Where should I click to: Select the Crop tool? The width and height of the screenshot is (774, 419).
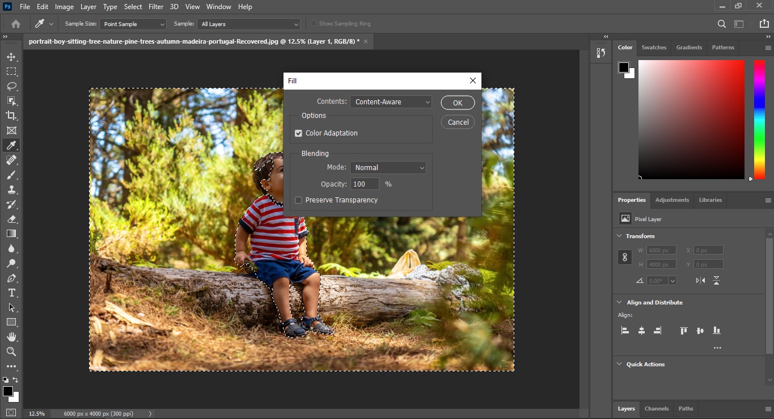point(11,116)
